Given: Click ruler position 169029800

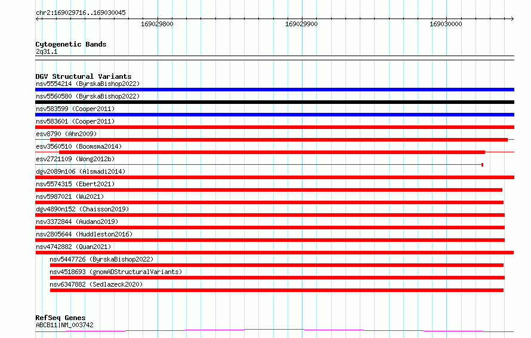Looking at the screenshot, I should (x=157, y=24).
